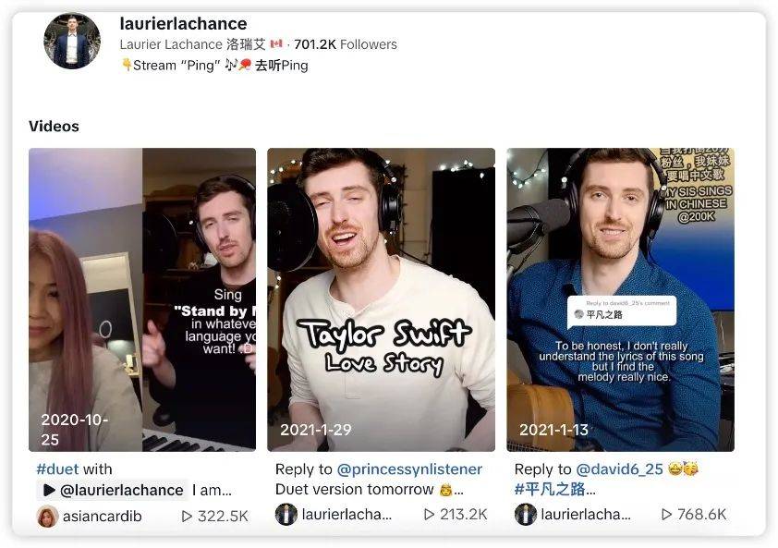This screenshot has width=778, height=548.
Task: Open the #duet hashtag link
Action: (57, 469)
